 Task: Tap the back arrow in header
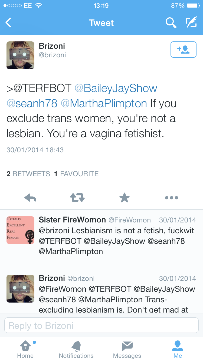9,23
